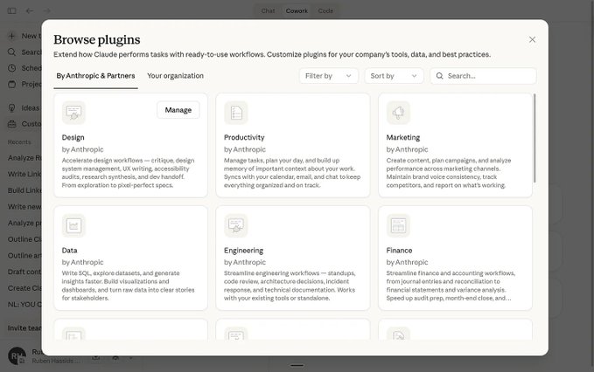Select the Chat mode tab

pyautogui.click(x=268, y=11)
